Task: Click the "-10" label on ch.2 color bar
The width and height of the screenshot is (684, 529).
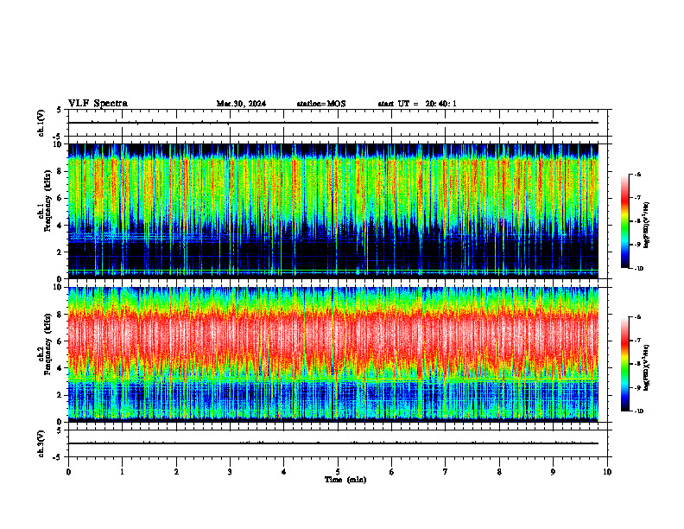Action: (638, 411)
